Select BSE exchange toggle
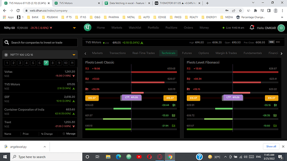287x161 pixels. (x=278, y=42)
